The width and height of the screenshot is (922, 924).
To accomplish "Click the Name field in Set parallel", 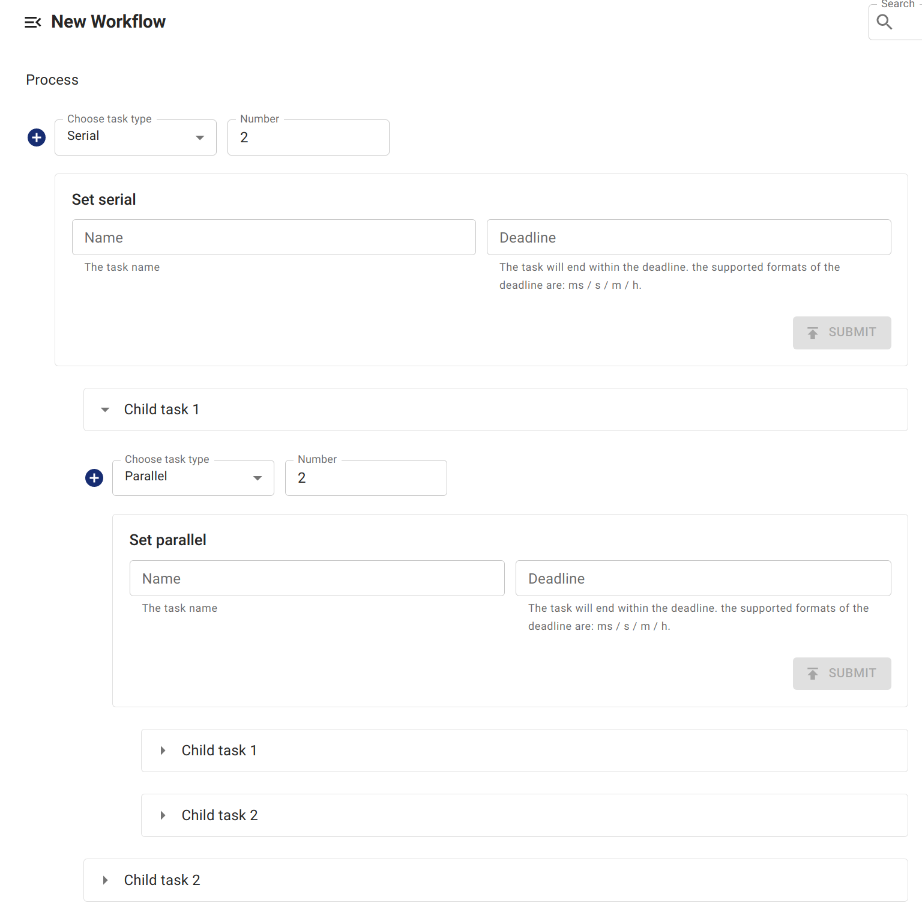I will coord(316,578).
